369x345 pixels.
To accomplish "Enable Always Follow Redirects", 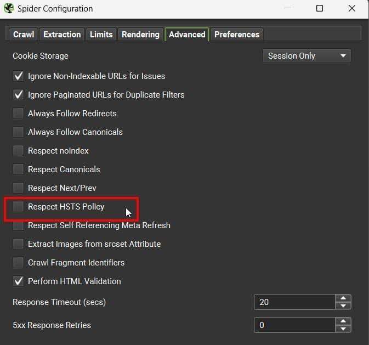I will click(19, 114).
